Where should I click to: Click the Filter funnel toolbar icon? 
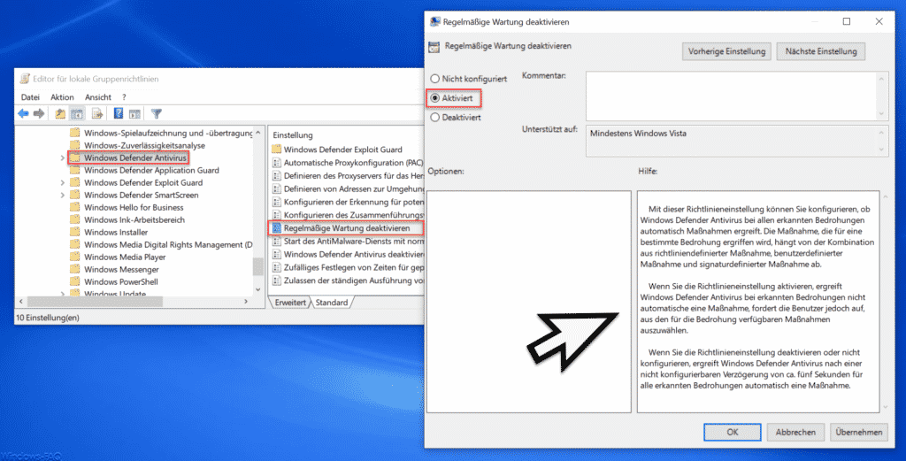click(156, 114)
